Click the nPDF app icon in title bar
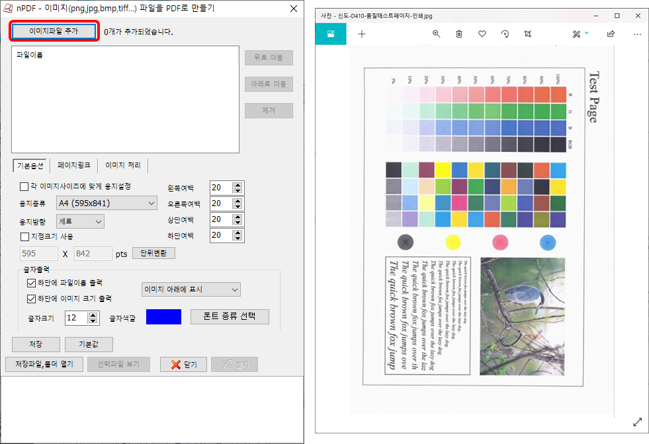 [x=9, y=9]
